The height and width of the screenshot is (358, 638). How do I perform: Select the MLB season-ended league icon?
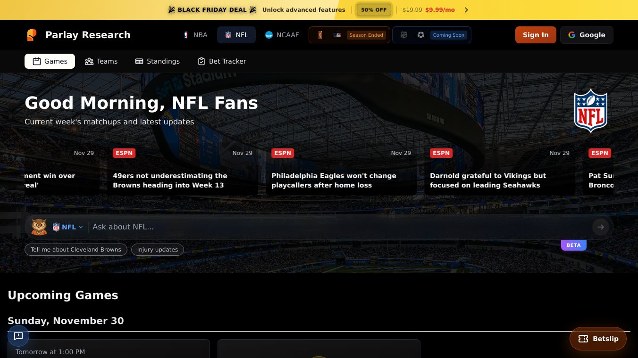coord(337,35)
